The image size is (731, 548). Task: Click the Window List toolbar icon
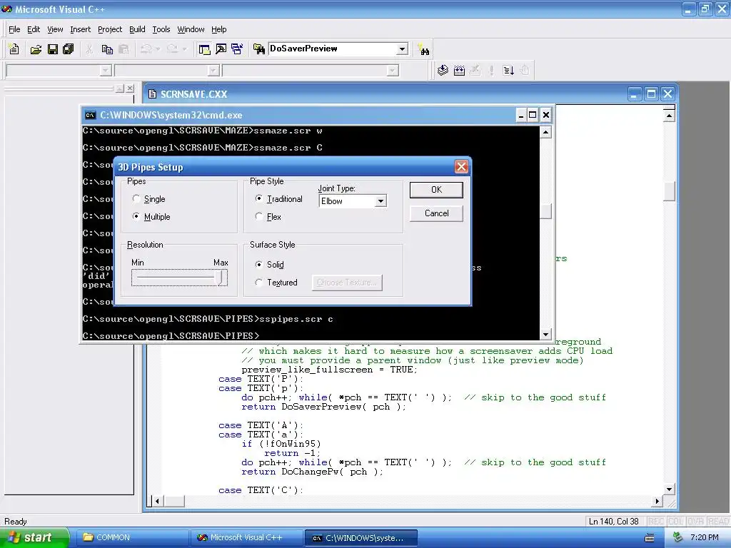[x=237, y=49]
